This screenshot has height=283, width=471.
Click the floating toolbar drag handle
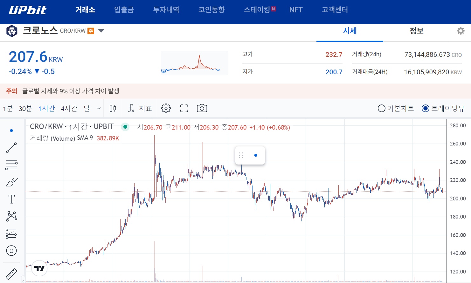point(241,155)
